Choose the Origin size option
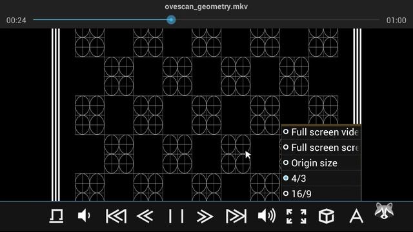413x232 pixels. pyautogui.click(x=321, y=163)
